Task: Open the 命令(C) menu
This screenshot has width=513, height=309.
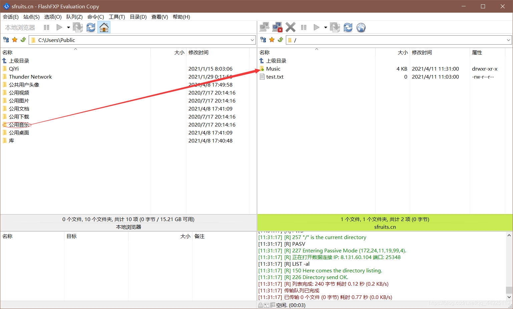Action: tap(96, 17)
